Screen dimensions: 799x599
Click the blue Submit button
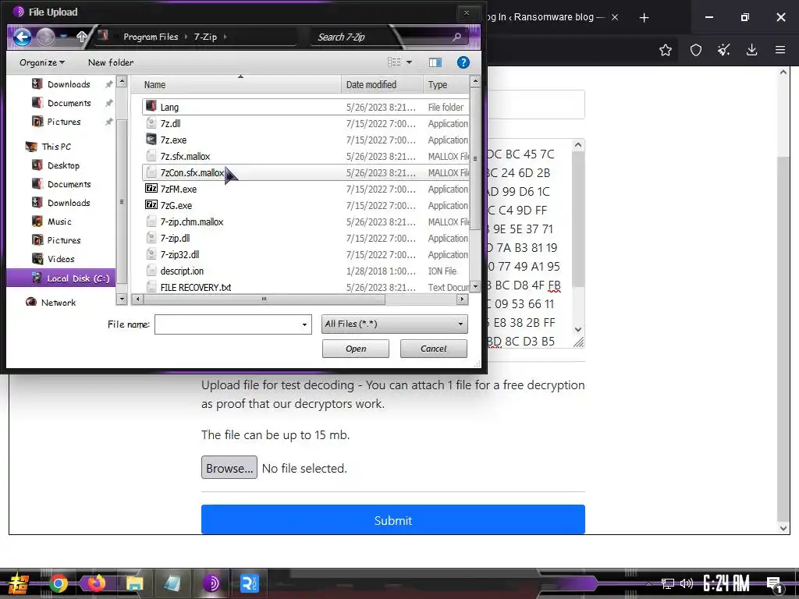click(x=393, y=519)
